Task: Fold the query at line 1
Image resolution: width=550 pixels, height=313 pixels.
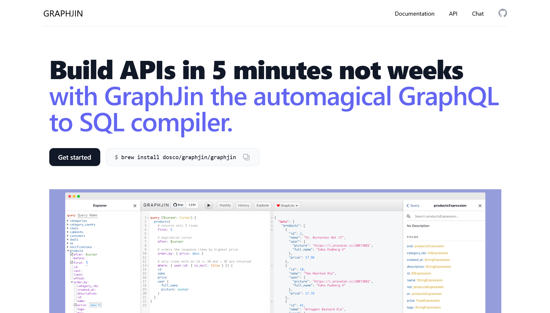Action: [x=148, y=218]
